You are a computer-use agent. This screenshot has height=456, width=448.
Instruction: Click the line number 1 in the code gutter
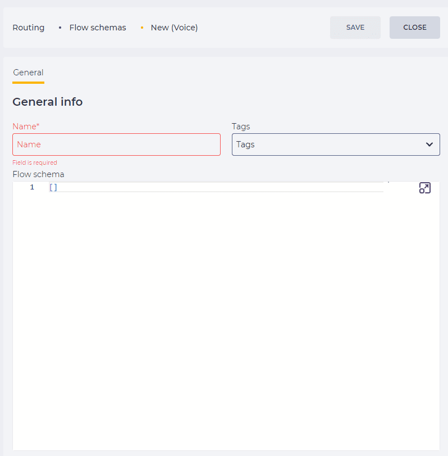pos(32,187)
